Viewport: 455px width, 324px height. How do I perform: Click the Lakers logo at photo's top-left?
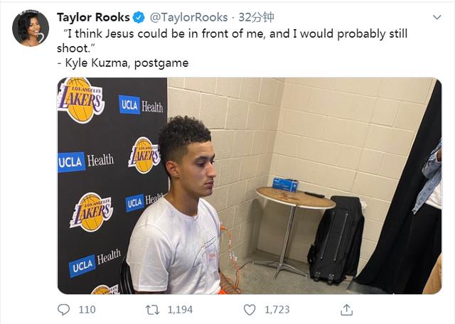point(81,99)
